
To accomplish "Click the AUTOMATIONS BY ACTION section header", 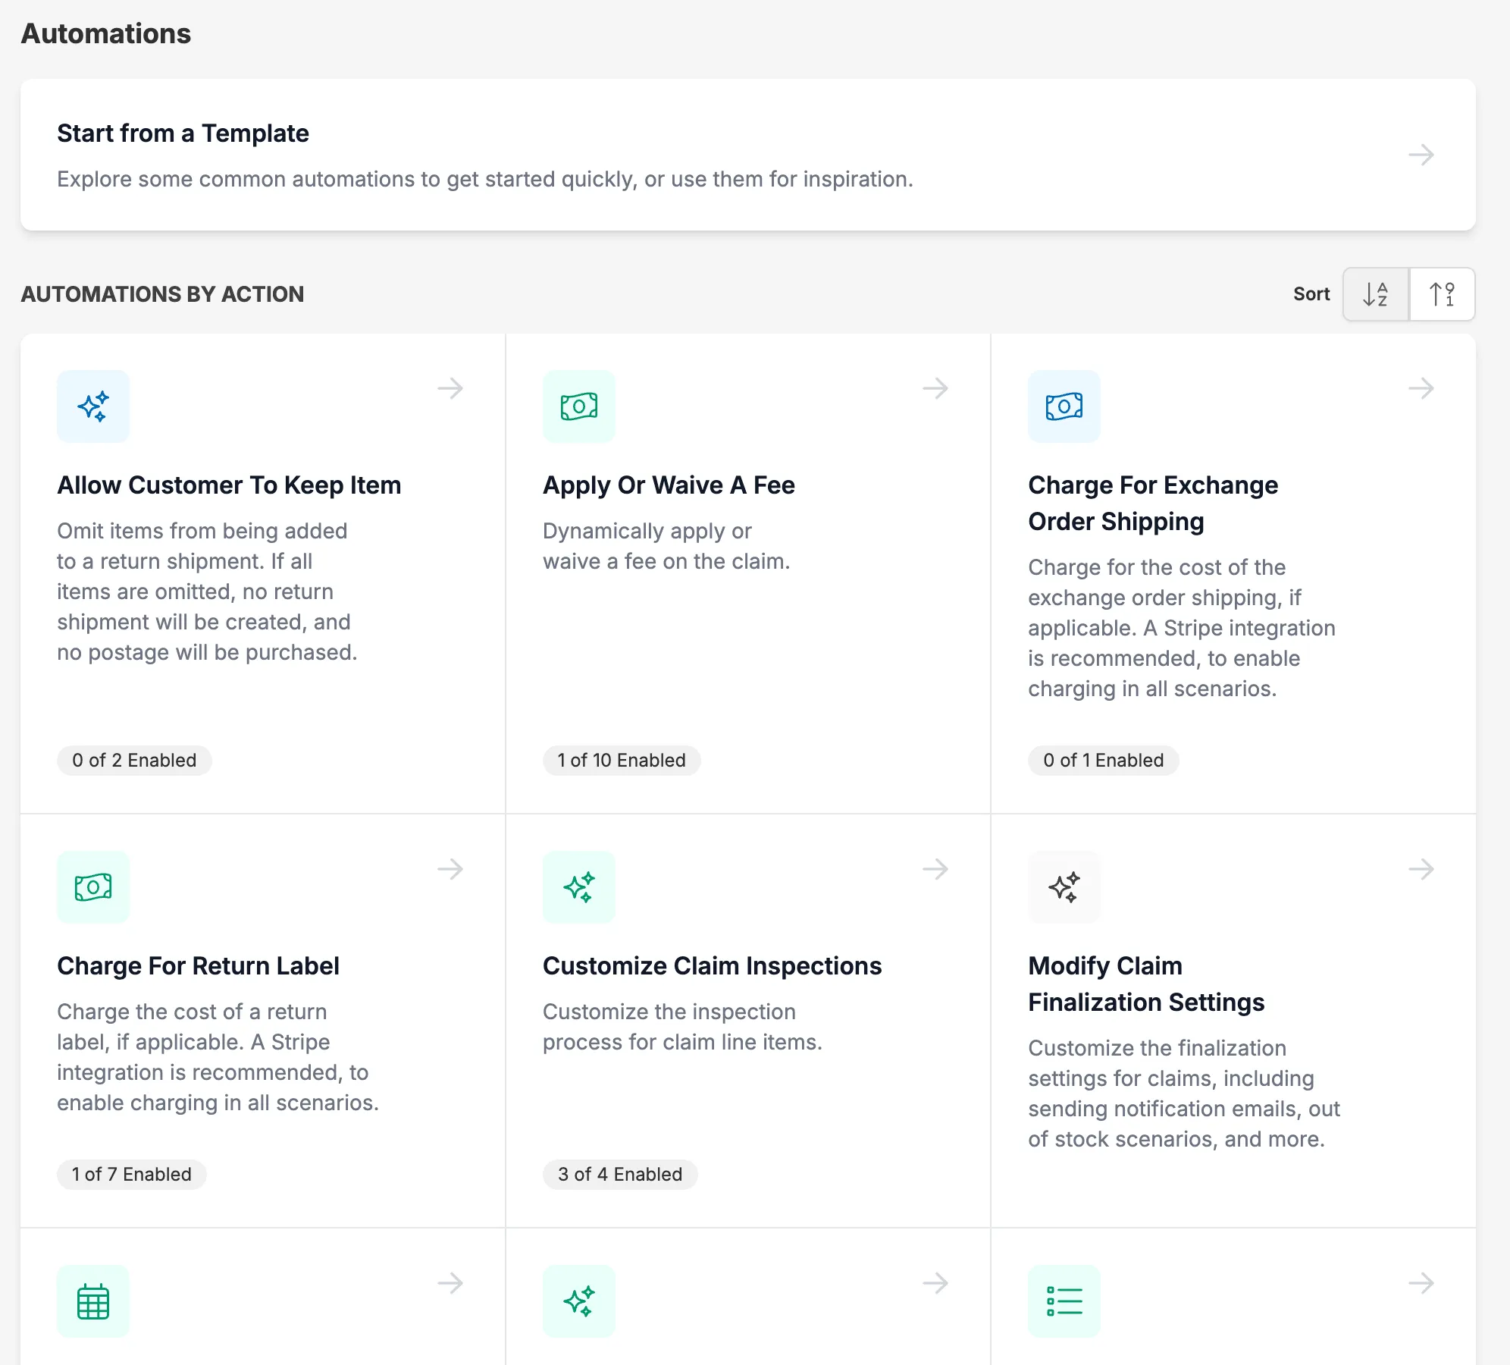I will click(x=162, y=294).
